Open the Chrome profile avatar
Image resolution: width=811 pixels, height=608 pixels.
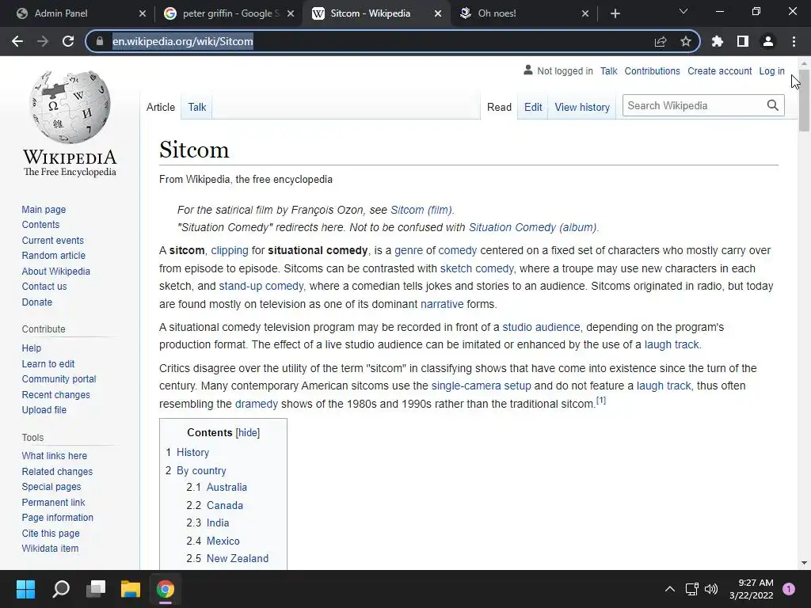768,41
